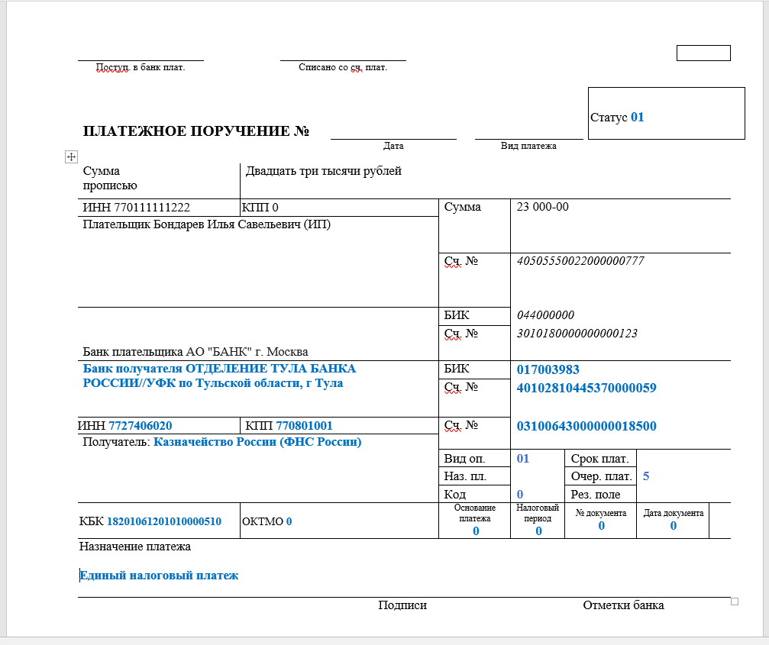Screen dimensions: 769x645
Task: Click the 'Налоговый период' cell
Action: pos(538,521)
